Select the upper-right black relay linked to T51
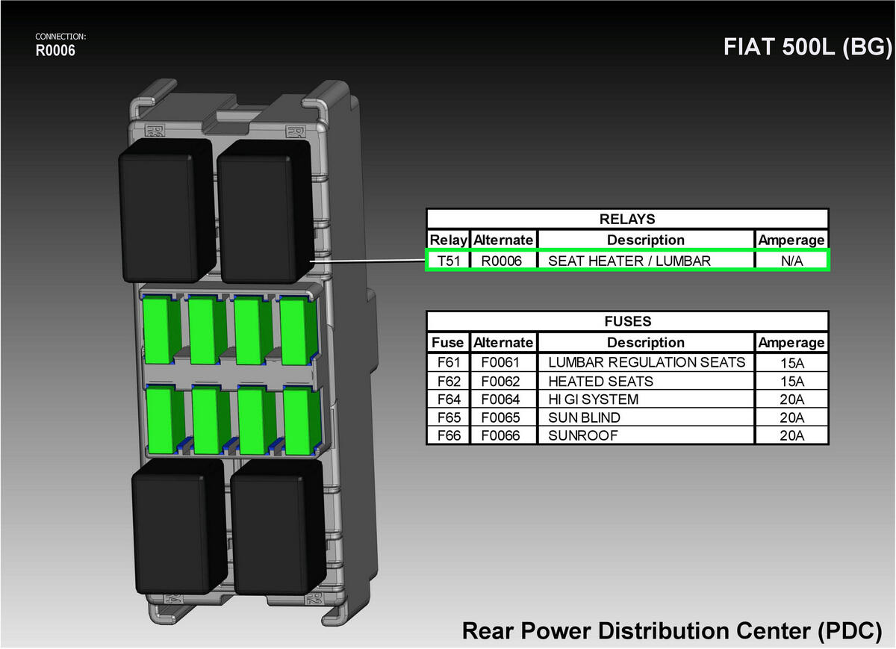 click(x=265, y=211)
